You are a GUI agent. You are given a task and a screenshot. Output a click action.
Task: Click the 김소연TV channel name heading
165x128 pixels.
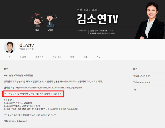[26, 45]
